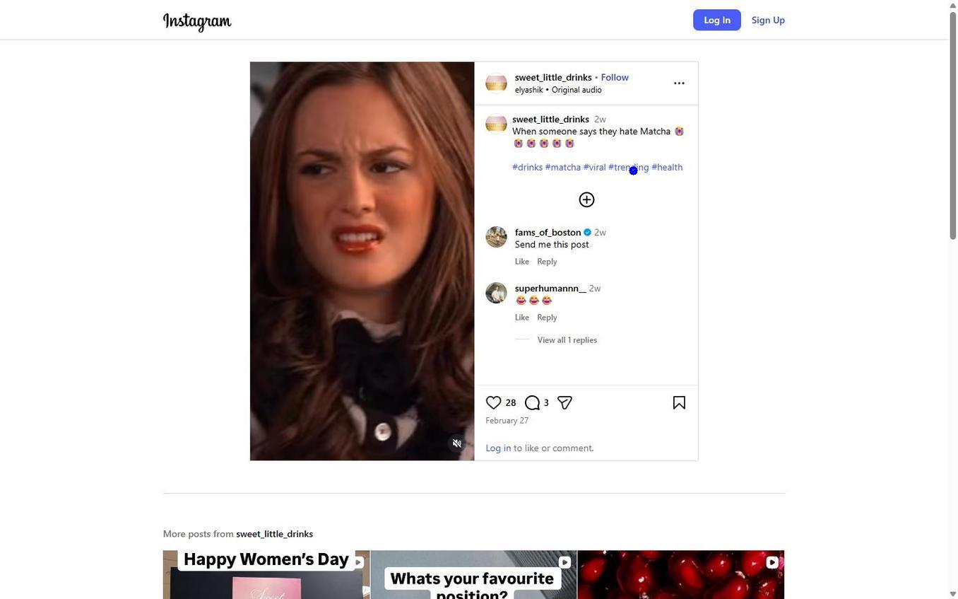The width and height of the screenshot is (958, 599).
Task: Open the three-dot more options menu
Action: 679,83
